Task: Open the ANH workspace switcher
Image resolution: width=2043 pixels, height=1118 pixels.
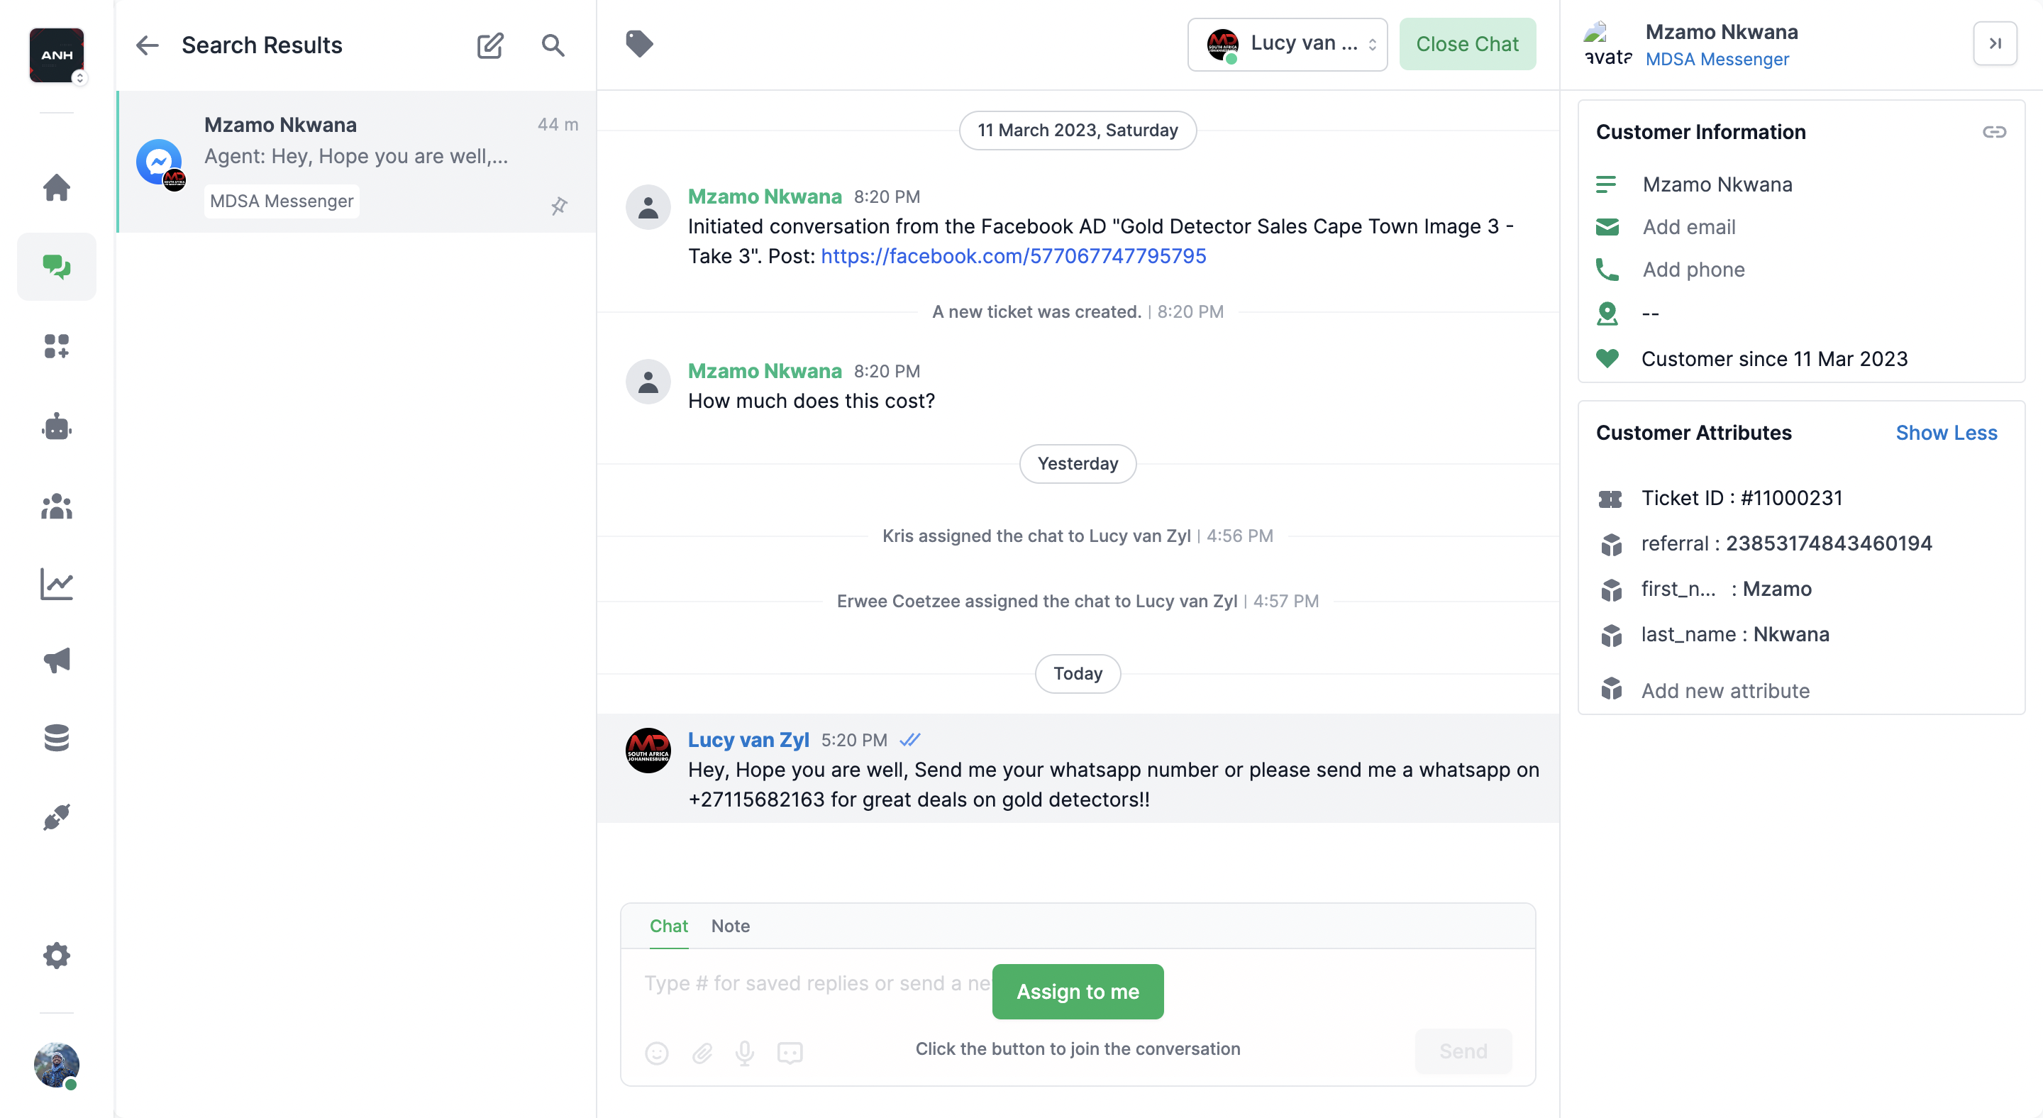Action: pos(56,55)
